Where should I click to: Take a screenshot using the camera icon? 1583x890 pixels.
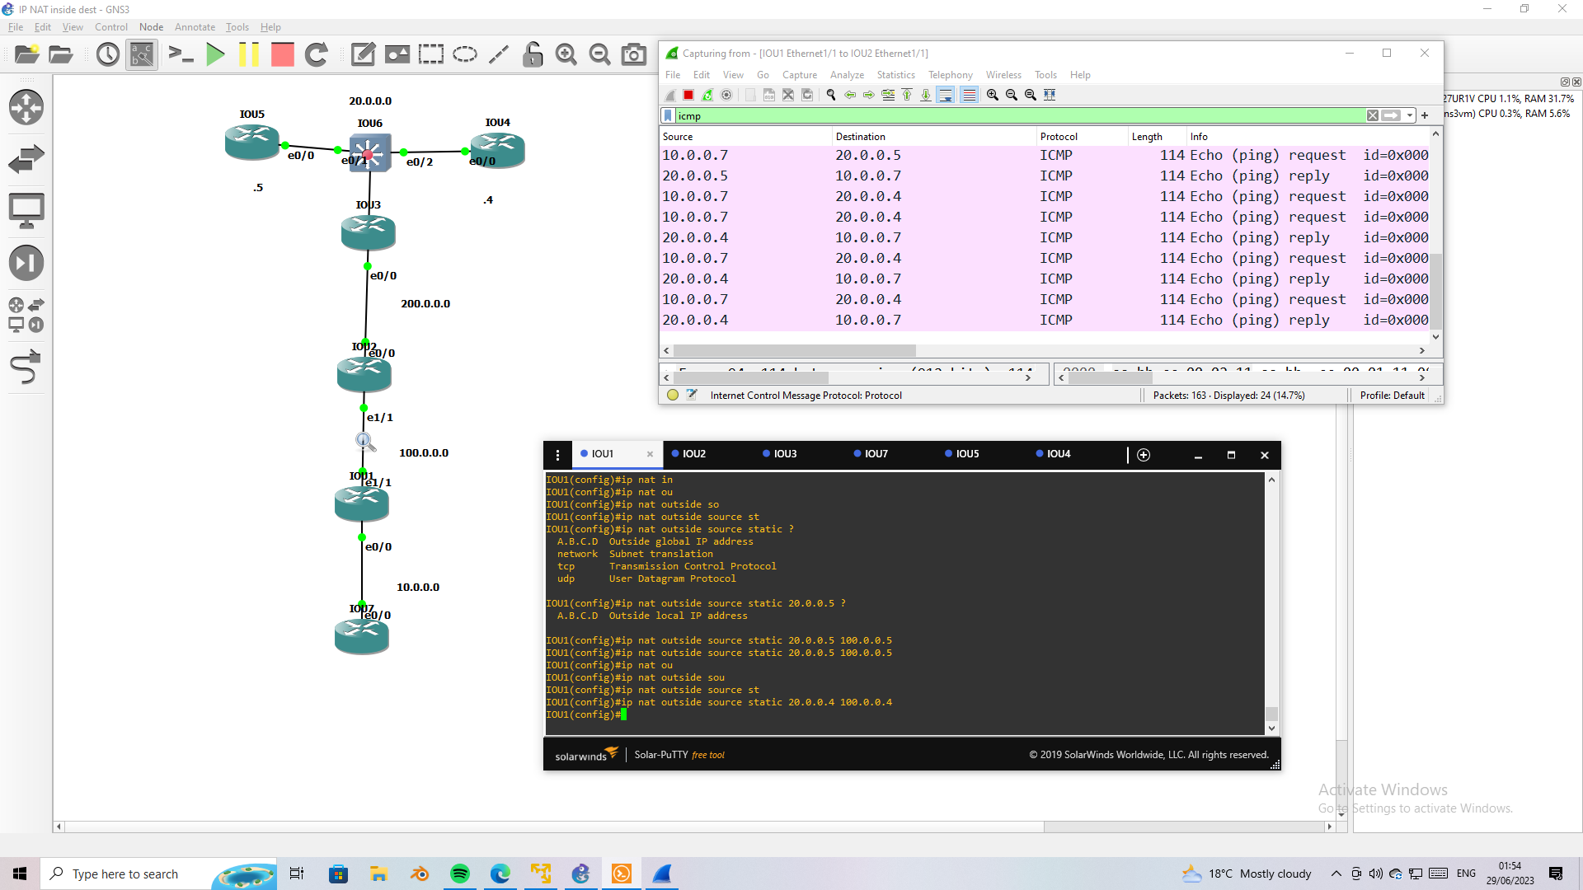click(633, 54)
